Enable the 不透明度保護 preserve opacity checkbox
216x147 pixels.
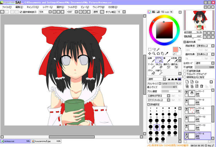(x=185, y=71)
